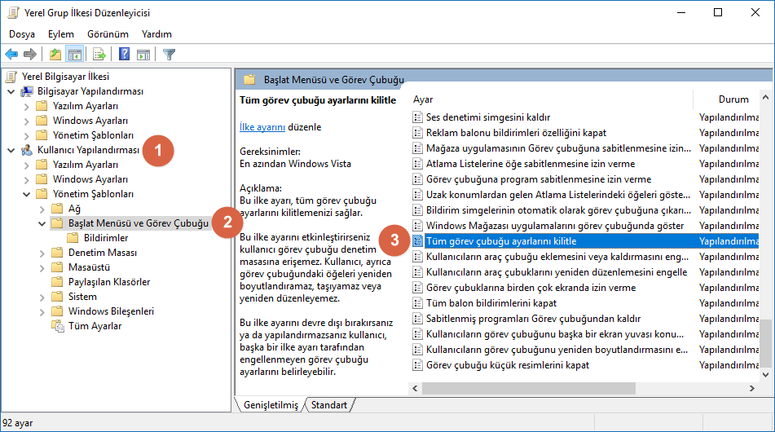
Task: Click the Filter funnel toolbar icon
Action: point(169,55)
